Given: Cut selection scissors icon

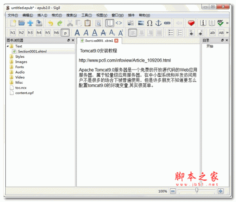Looking at the screenshot, I should [x=70, y=23].
